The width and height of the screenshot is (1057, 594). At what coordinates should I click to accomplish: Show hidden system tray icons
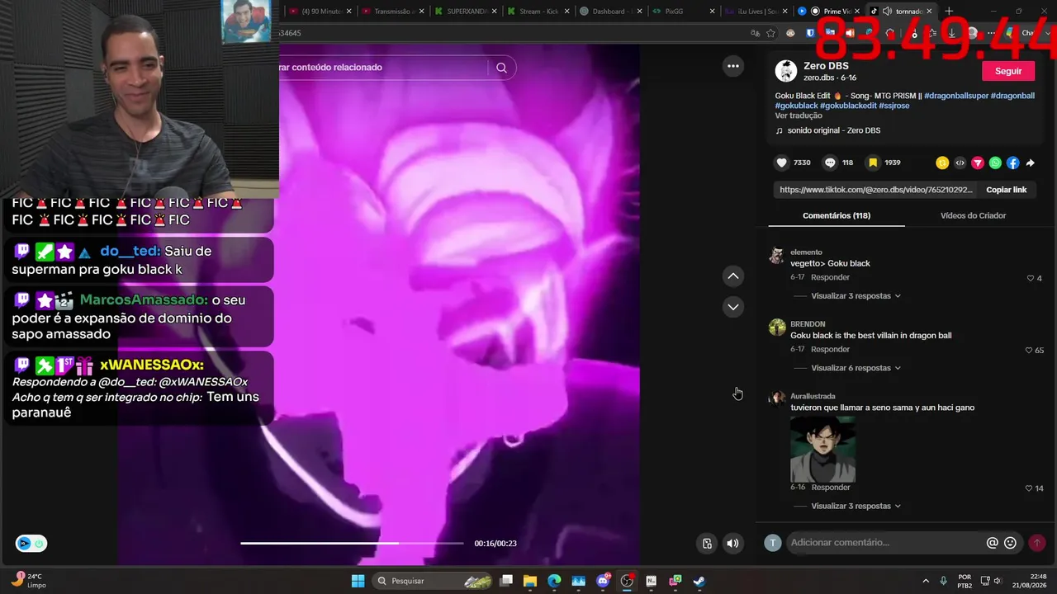tap(925, 581)
